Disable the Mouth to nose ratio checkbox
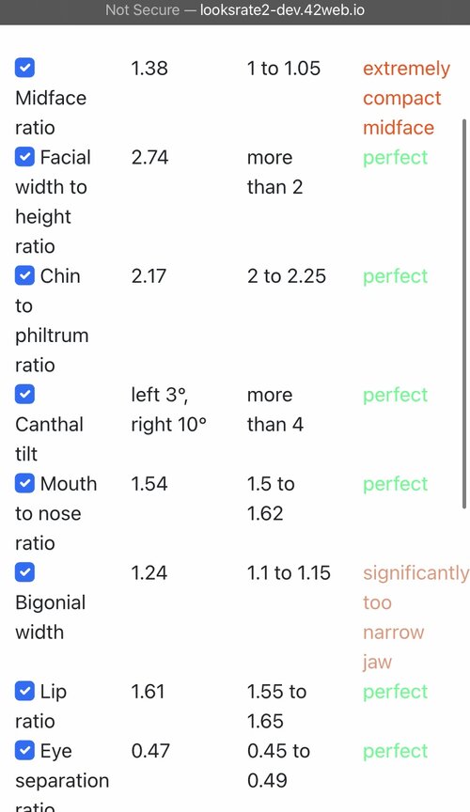 (24, 483)
